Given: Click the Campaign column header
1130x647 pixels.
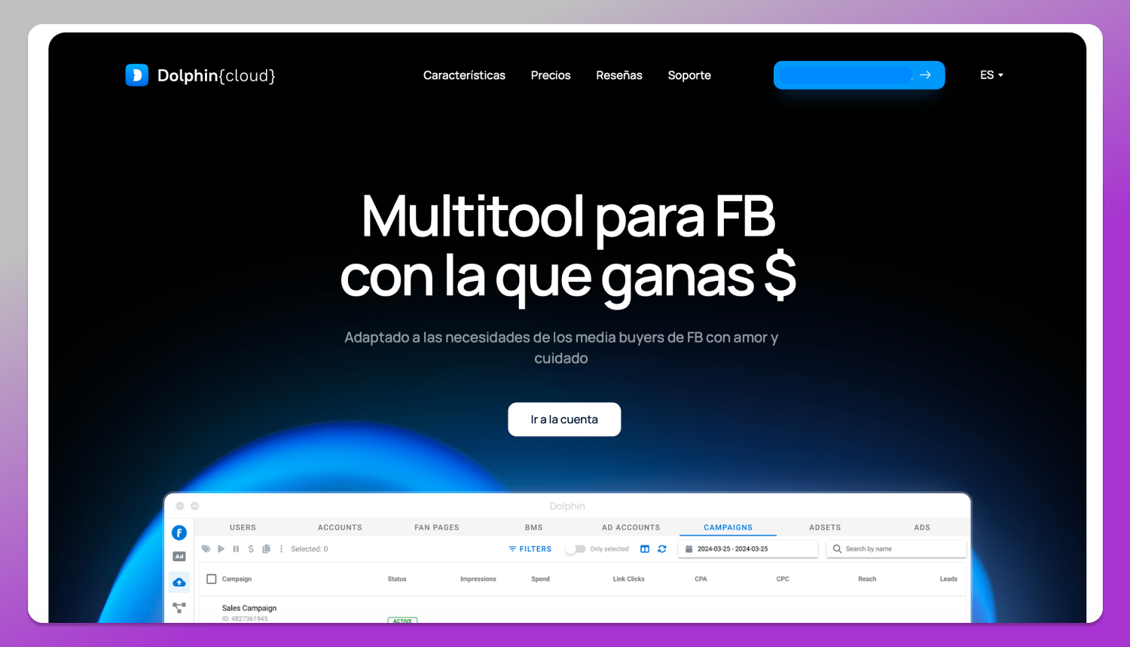Looking at the screenshot, I should pyautogui.click(x=237, y=579).
